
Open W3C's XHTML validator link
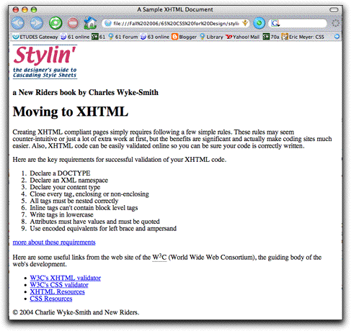(66, 278)
